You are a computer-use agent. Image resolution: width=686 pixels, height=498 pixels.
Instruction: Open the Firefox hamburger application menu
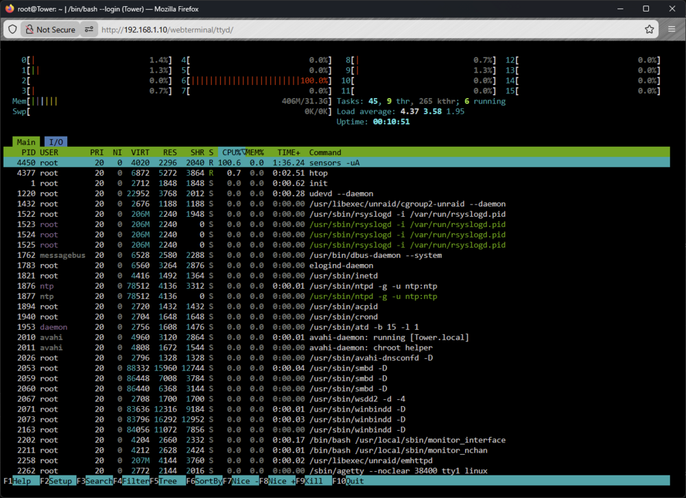tap(672, 29)
